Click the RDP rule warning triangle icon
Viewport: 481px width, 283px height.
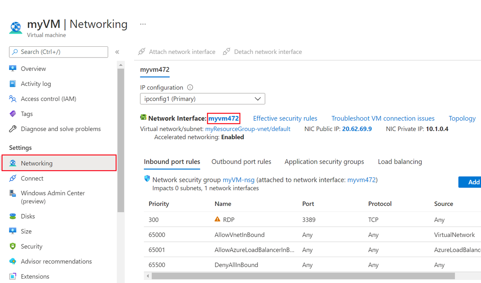tap(217, 219)
